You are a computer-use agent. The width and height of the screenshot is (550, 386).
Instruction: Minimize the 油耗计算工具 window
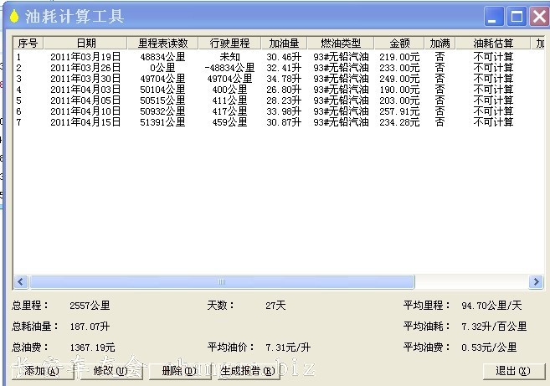point(496,16)
